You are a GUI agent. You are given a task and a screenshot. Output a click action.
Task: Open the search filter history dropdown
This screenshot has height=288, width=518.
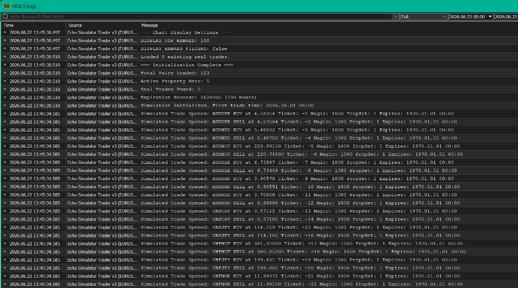point(396,17)
